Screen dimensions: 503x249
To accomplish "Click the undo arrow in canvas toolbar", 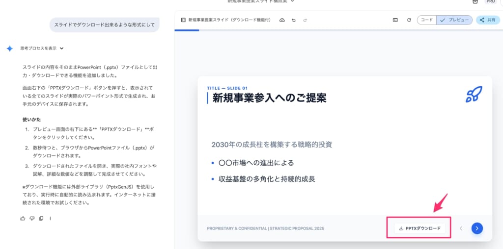I will click(293, 20).
